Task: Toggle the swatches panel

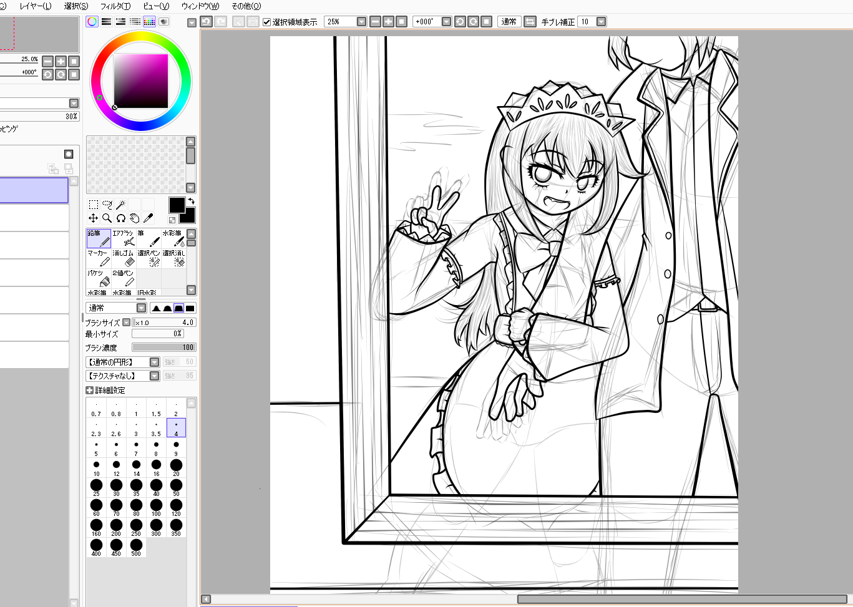Action: point(149,21)
